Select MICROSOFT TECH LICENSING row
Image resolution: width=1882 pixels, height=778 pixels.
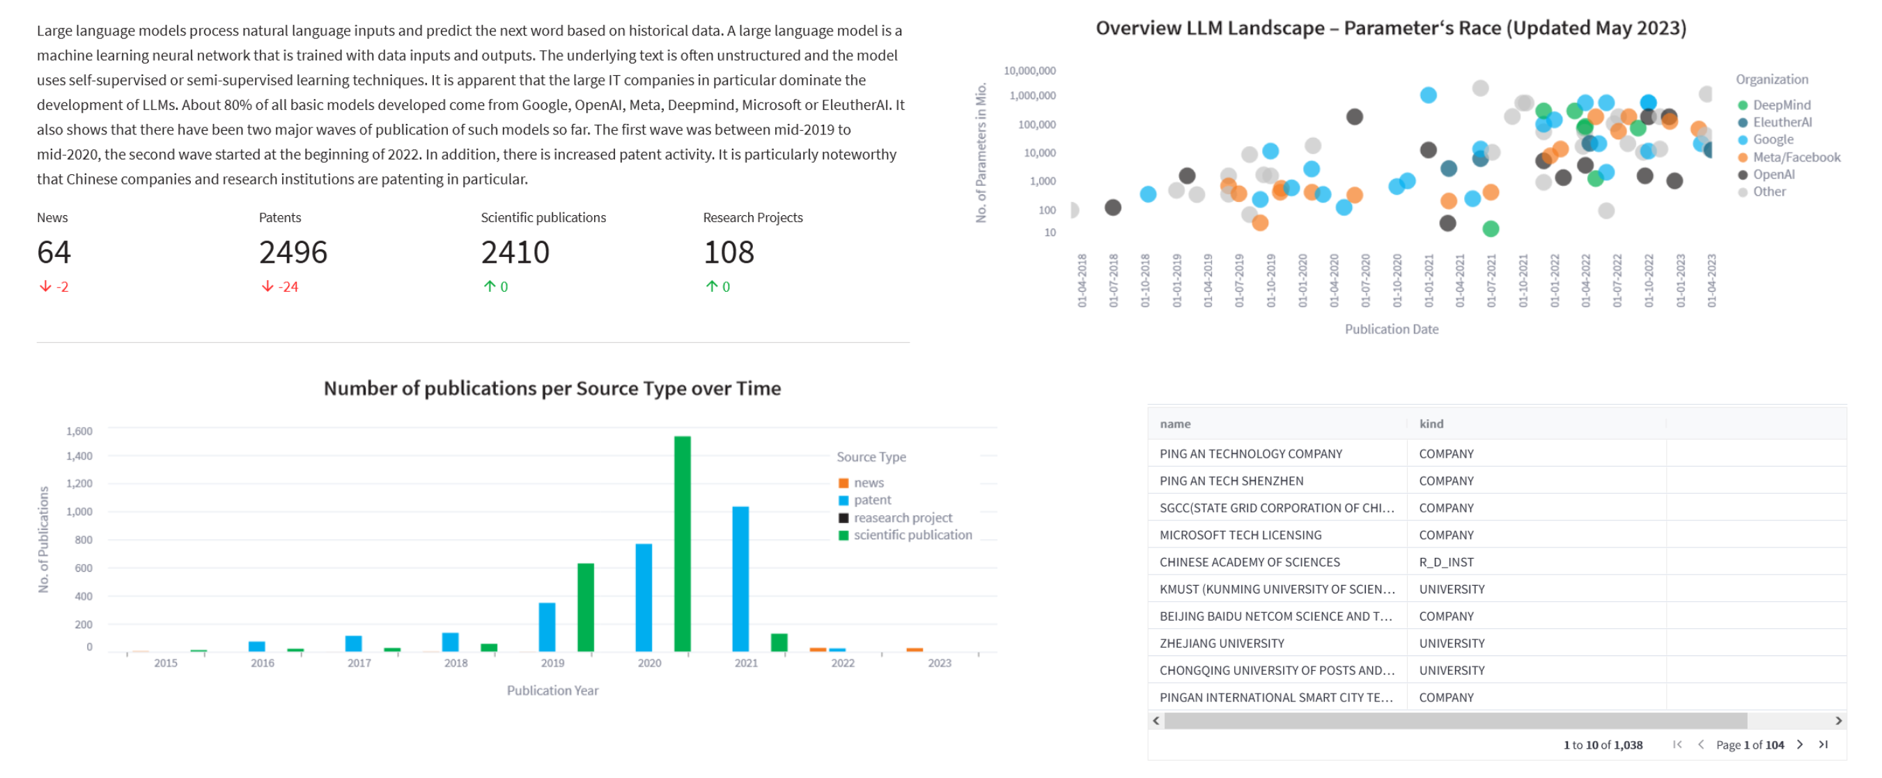[x=1496, y=535]
